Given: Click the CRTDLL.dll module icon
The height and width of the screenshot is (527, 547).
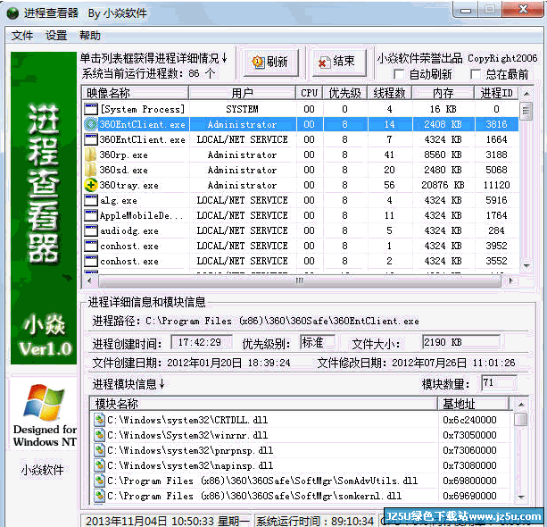Looking at the screenshot, I should coord(99,420).
